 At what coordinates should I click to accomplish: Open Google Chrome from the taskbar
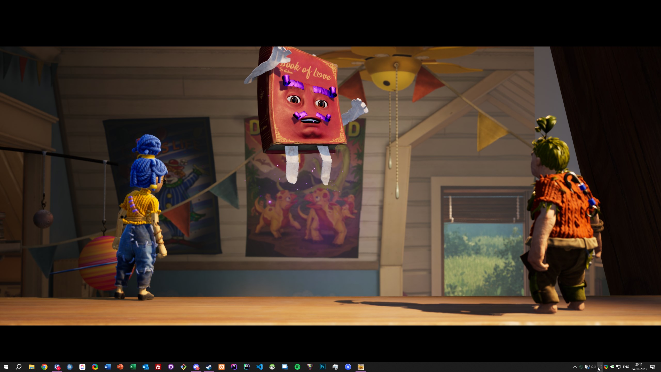(44, 367)
